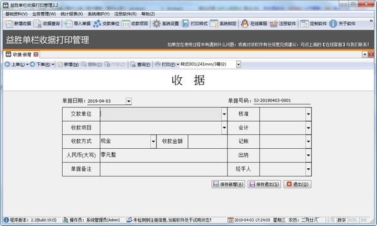Close the 收据-新增 tab
Image resolution: width=377 pixels, height=226 pixels.
click(x=36, y=54)
